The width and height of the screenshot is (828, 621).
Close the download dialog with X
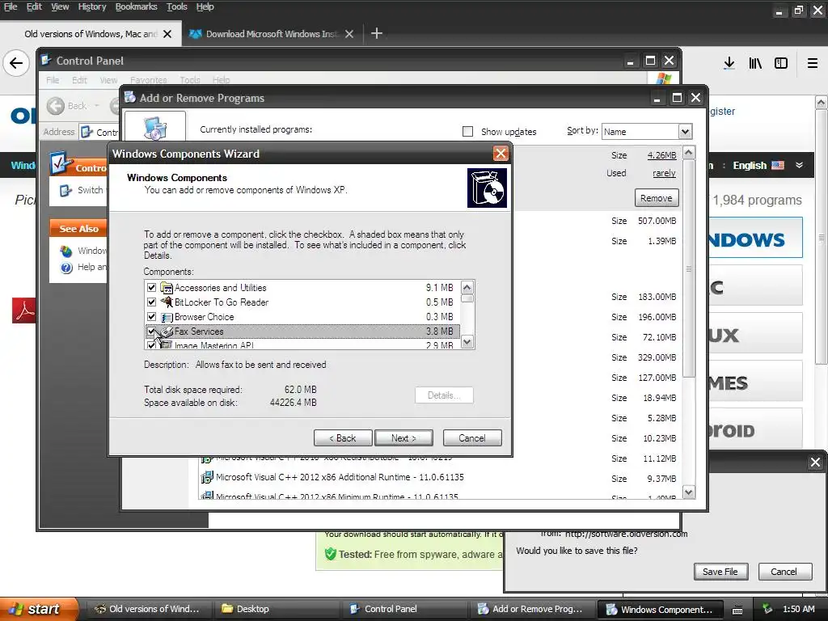click(x=815, y=463)
